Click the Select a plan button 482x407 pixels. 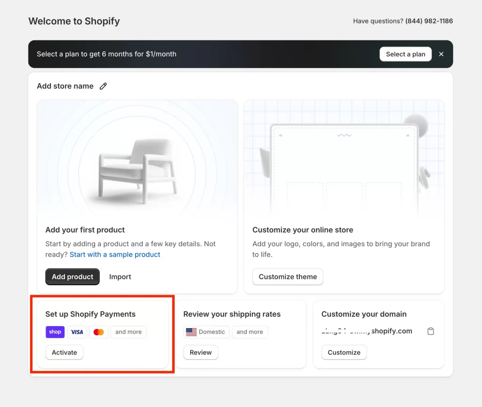click(405, 54)
